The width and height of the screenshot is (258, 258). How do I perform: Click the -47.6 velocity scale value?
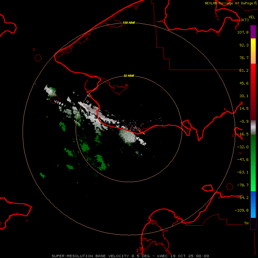243,160
